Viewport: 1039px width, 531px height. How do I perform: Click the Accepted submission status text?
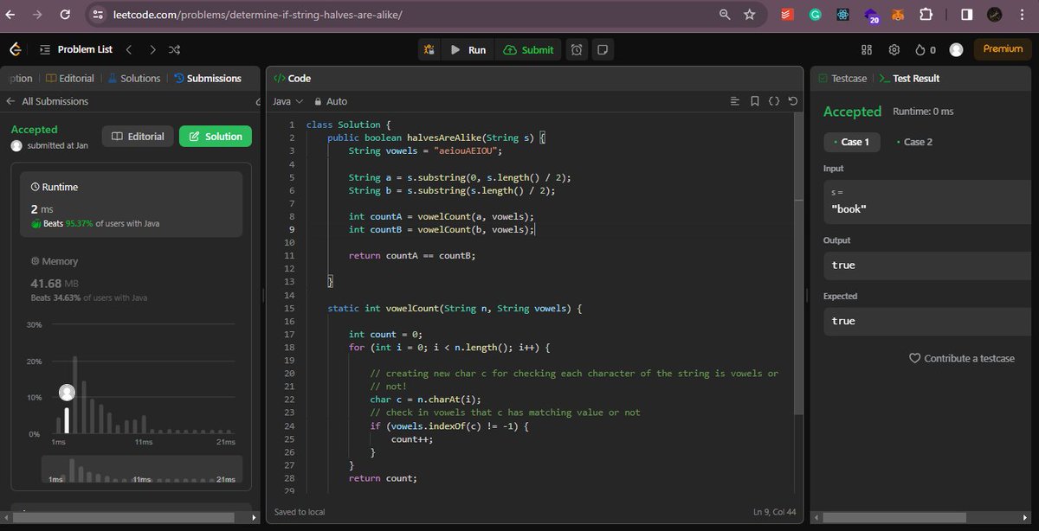click(34, 129)
